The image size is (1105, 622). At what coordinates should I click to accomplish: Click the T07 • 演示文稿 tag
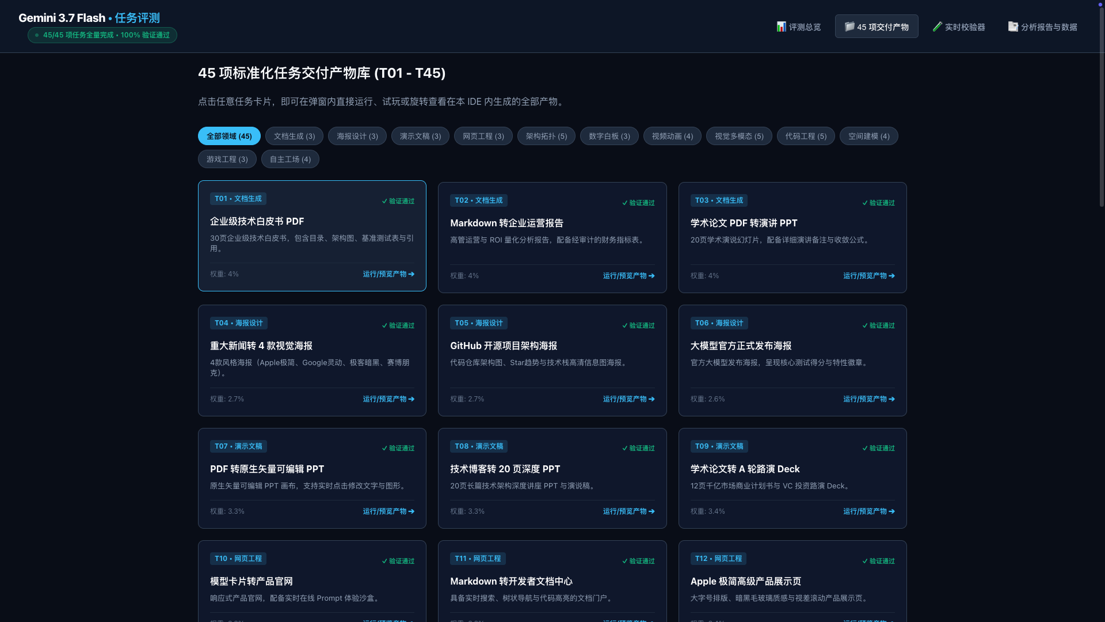(x=238, y=446)
